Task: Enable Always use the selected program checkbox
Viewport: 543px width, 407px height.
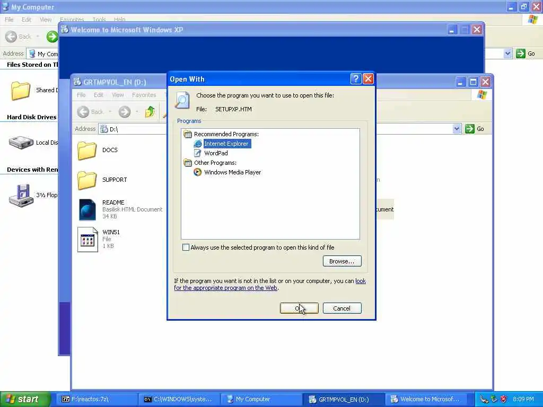Action: point(186,247)
